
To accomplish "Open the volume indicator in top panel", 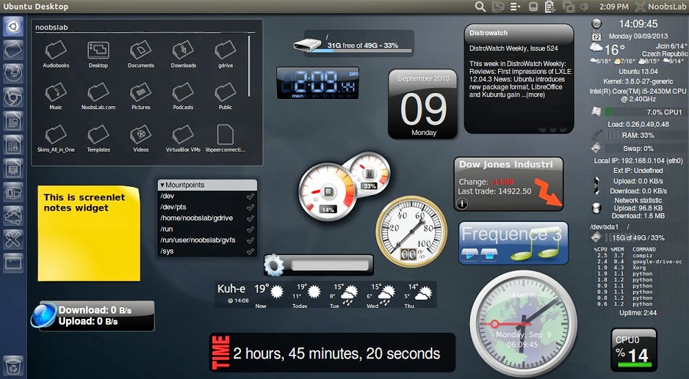I will tap(584, 6).
